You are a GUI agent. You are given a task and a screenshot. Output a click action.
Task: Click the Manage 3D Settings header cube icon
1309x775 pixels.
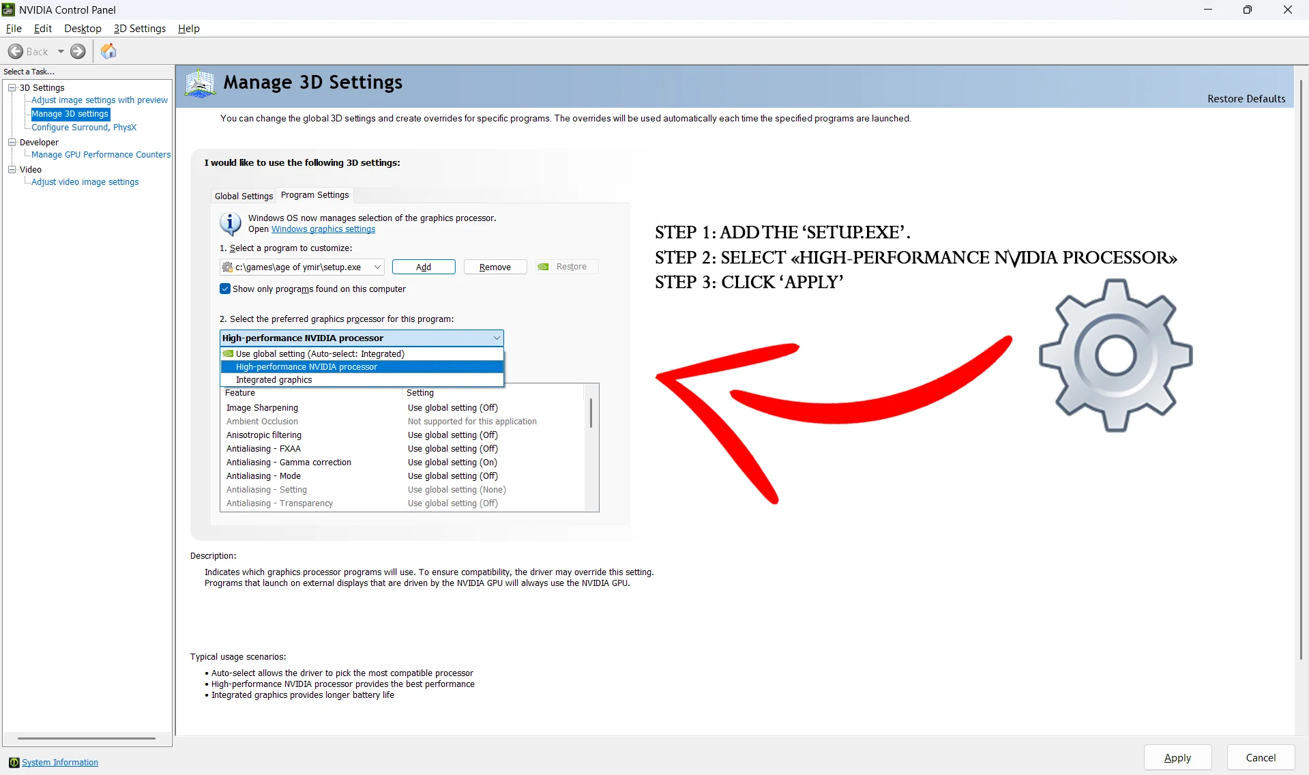[199, 83]
